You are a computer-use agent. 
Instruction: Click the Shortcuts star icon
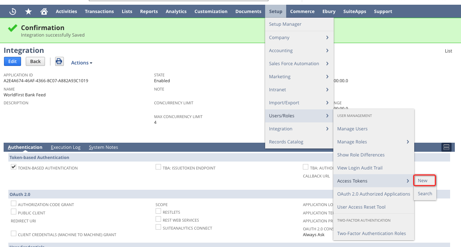(x=28, y=12)
